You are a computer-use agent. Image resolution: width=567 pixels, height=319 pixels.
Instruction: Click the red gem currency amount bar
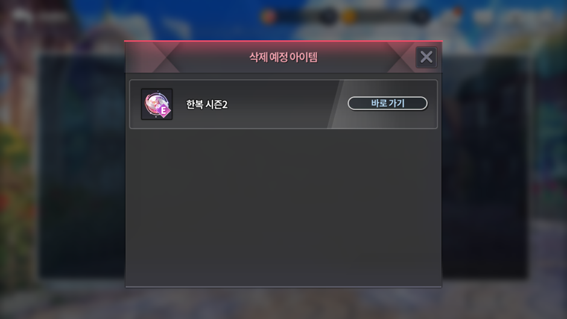(x=300, y=17)
